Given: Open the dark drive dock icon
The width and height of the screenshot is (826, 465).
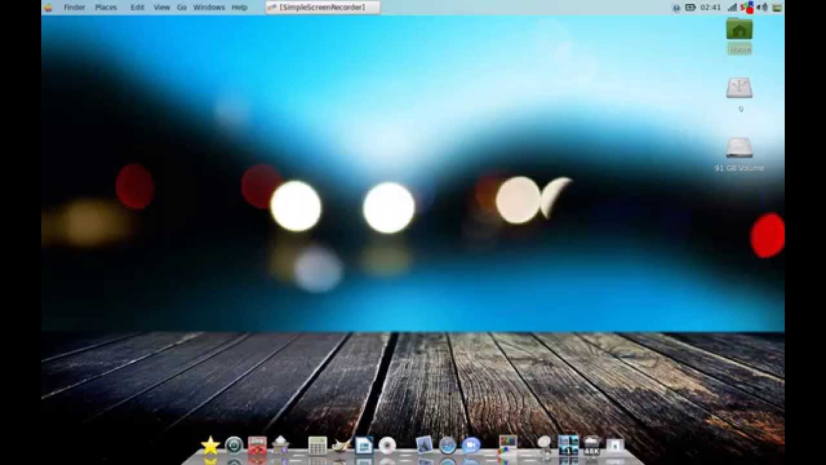Looking at the screenshot, I should click(592, 444).
